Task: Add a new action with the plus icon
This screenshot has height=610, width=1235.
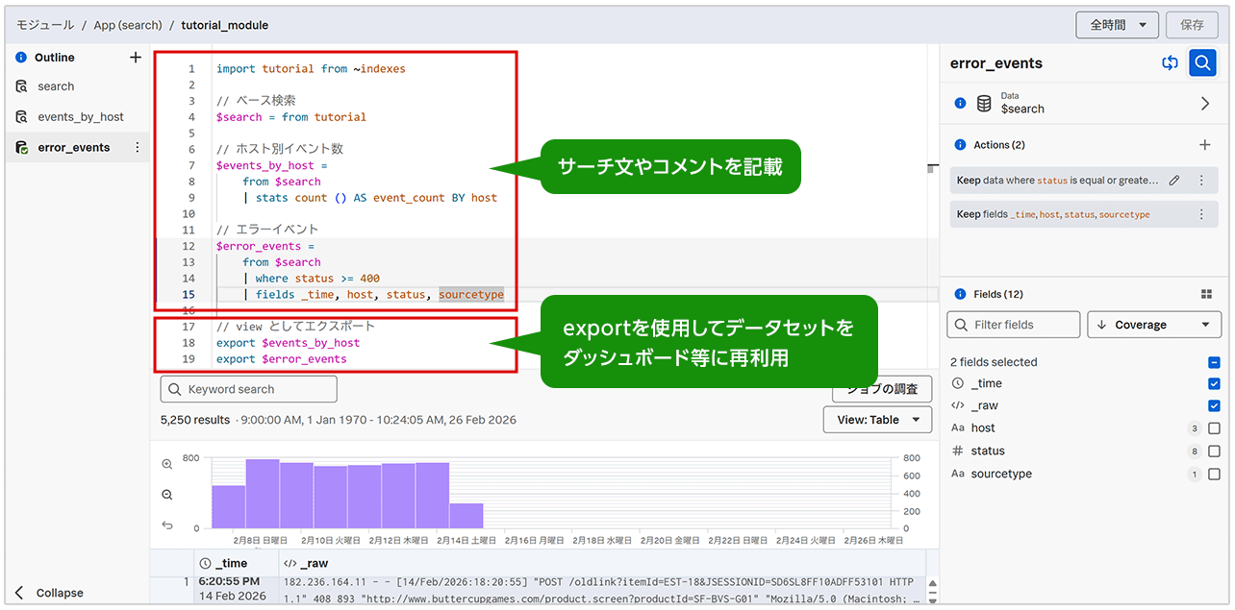Action: pos(1204,145)
